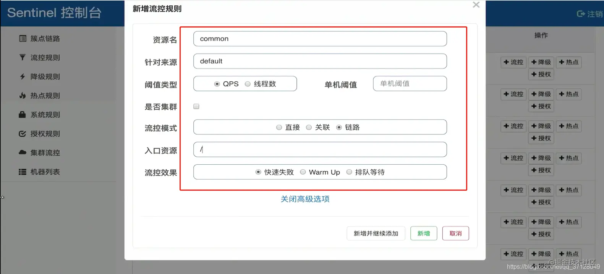This screenshot has width=604, height=274.
Task: Click the lightning bolt icon for degrade rules
Action: 23,76
